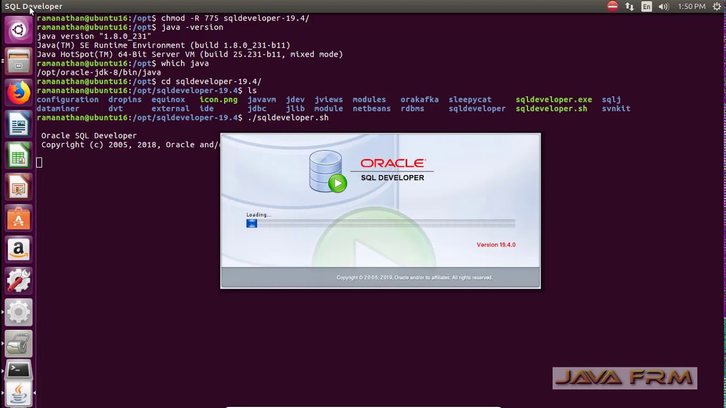The width and height of the screenshot is (726, 408).
Task: Click sleepycat in the ls listing
Action: 470,100
